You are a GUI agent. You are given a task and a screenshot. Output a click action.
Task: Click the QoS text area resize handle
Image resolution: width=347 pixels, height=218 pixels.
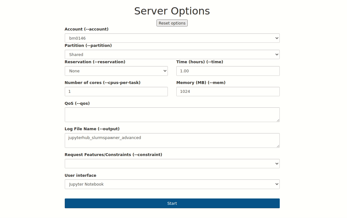pyautogui.click(x=278, y=120)
